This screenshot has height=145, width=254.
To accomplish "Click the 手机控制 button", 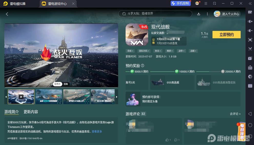I will 181,3.
